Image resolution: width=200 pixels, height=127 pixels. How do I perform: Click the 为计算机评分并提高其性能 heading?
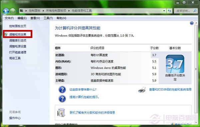pyautogui.click(x=78, y=28)
